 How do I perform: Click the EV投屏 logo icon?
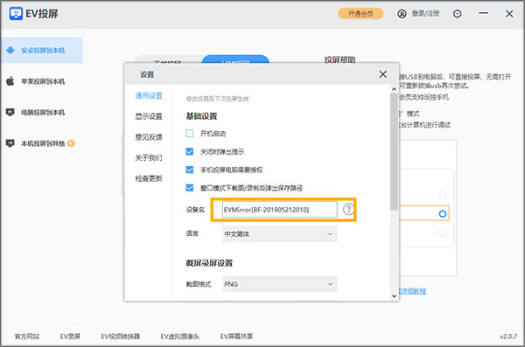(x=16, y=14)
